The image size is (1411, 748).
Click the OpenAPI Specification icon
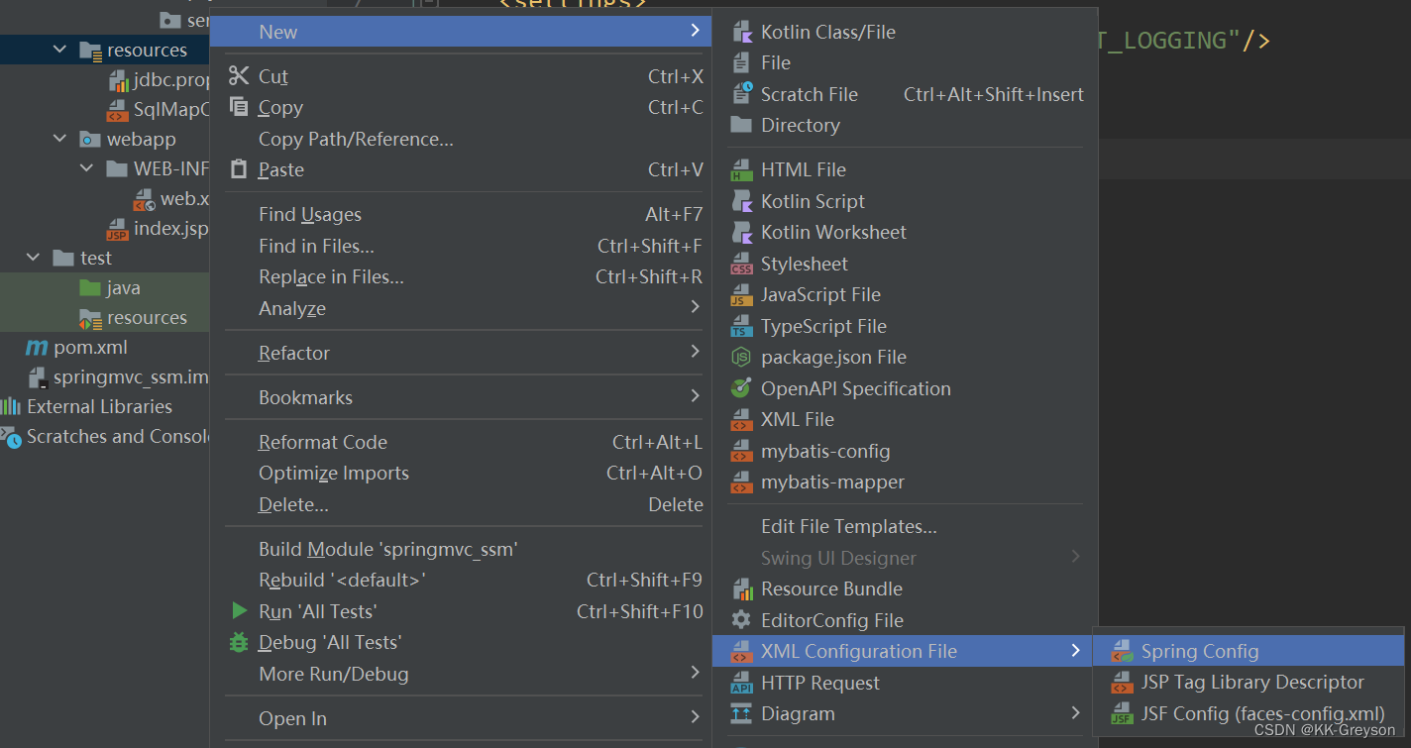(x=742, y=388)
